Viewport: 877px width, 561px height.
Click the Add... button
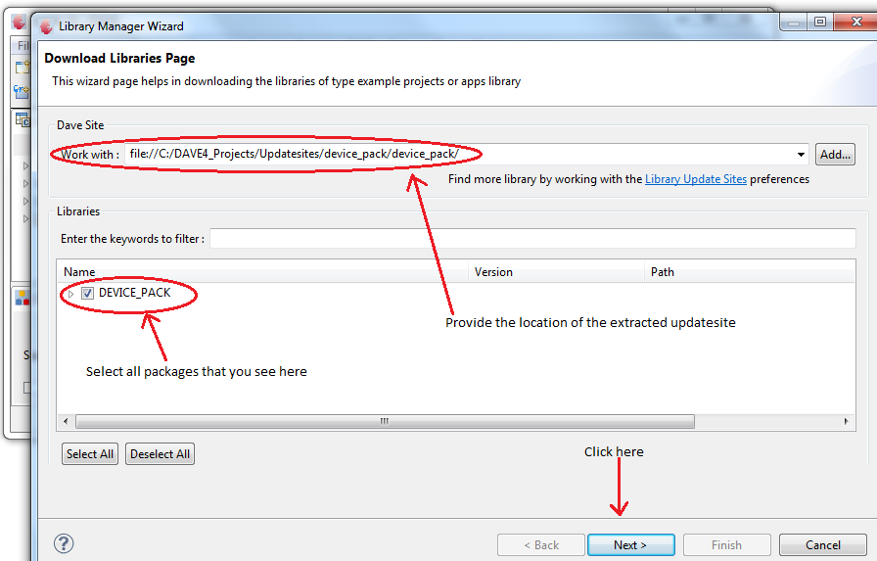(x=835, y=155)
